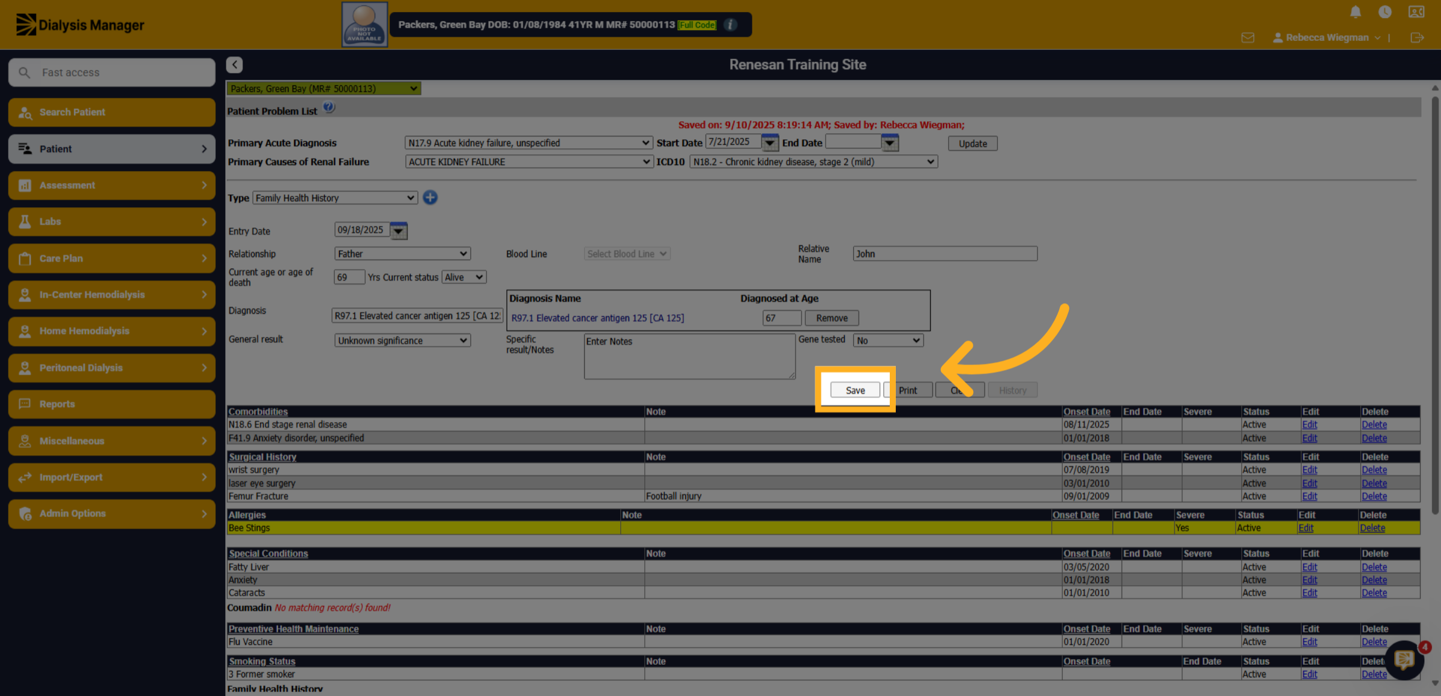
Task: Expand In-Center Hemodialysis menu
Action: click(x=112, y=295)
